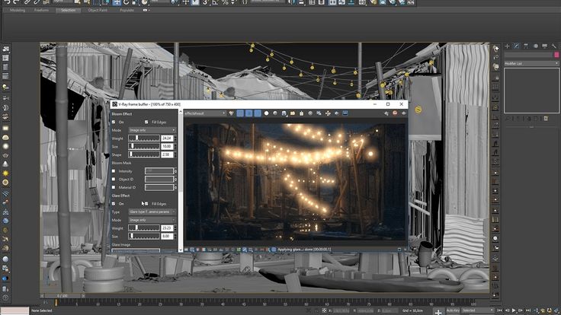Adjust the Bloom Effect Size slider
561x315 pixels.
[144, 146]
